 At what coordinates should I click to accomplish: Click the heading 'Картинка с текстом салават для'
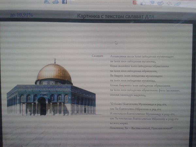pos(116,16)
